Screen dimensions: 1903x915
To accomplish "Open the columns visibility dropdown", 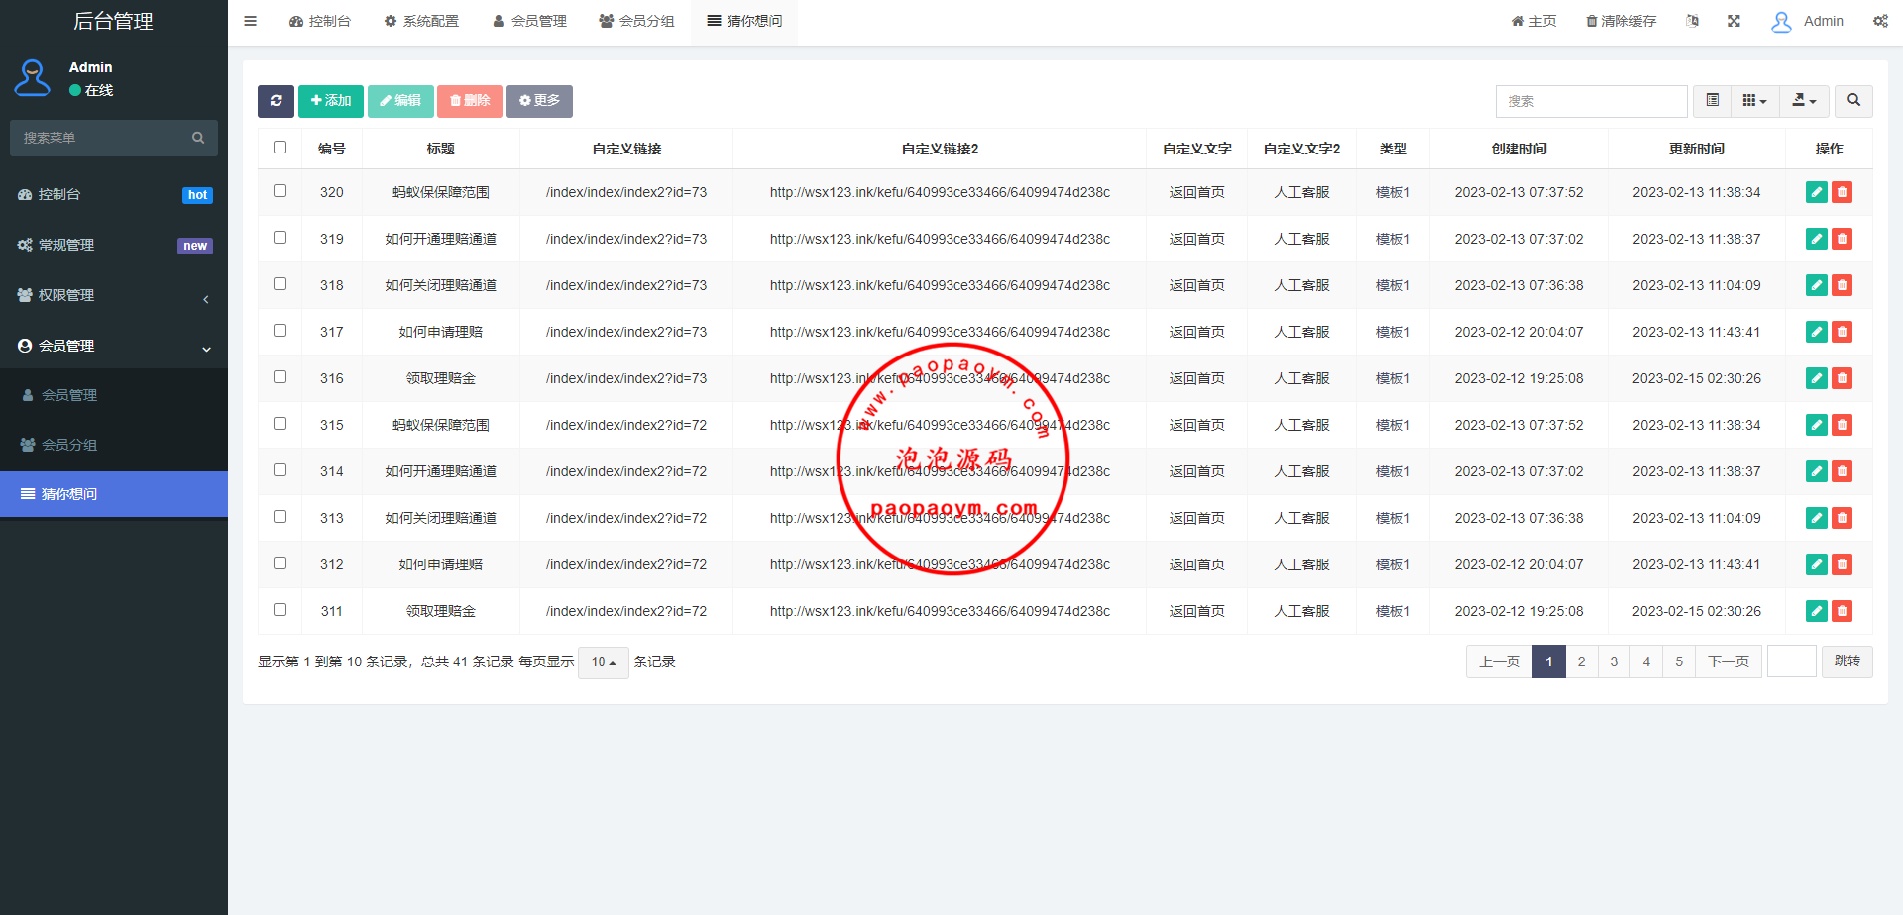I will pyautogui.click(x=1754, y=101).
